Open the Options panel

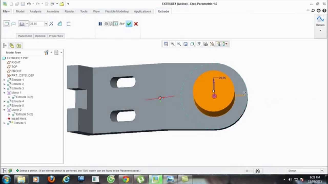40,36
